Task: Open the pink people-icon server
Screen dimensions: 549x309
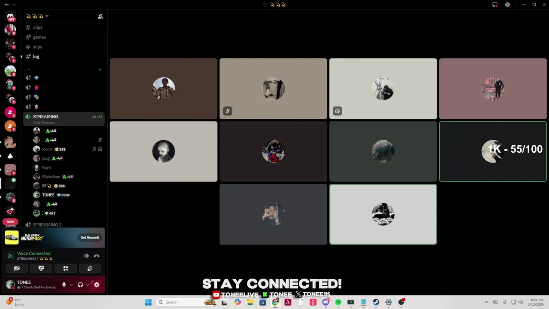Action: [x=10, y=112]
